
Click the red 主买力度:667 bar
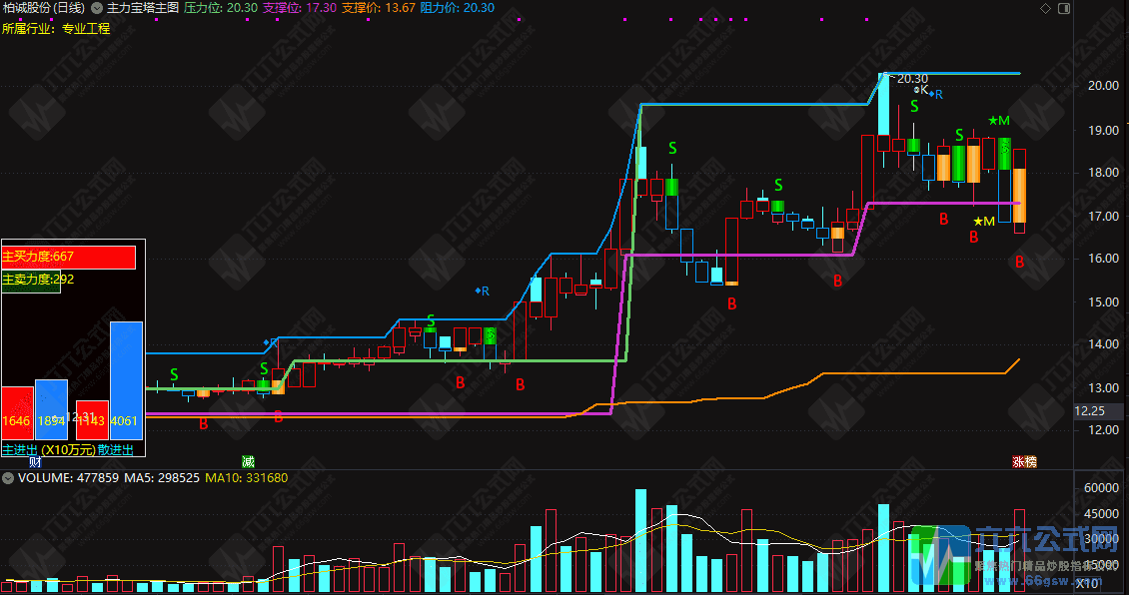tap(68, 257)
